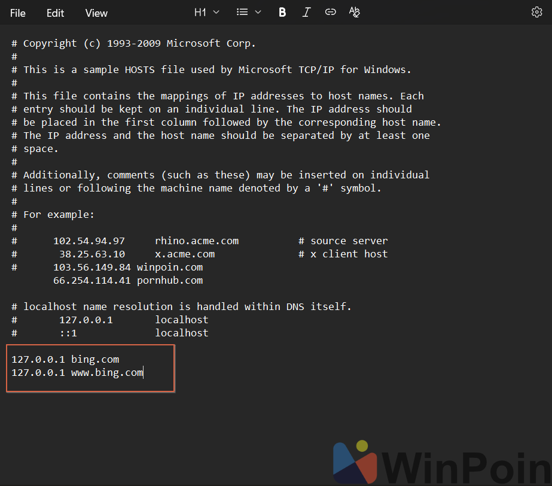The height and width of the screenshot is (486, 552).
Task: Expand the list style chevron
Action: click(x=258, y=13)
